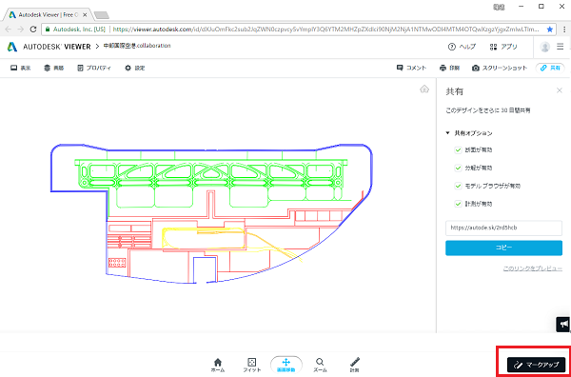Take a screenshot with camera icon
Viewport: 571px width, 377px height.
pyautogui.click(x=500, y=69)
